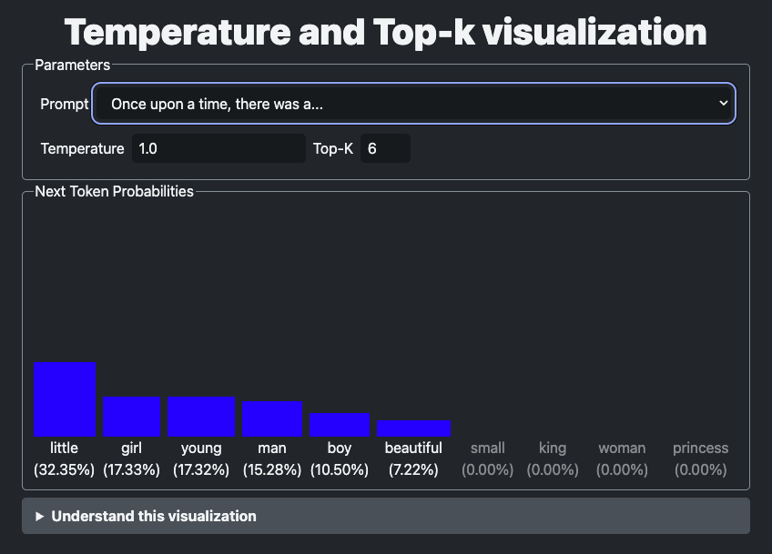Screen dimensions: 772x554
Task: Click the grayed-out 'princess' token label
Action: 700,448
